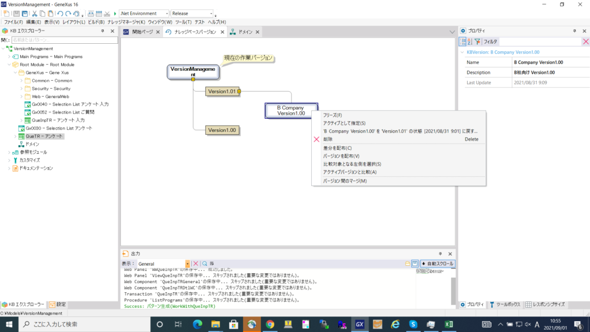
Task: Switch to ツールボックス bottom tab
Action: [505, 304]
